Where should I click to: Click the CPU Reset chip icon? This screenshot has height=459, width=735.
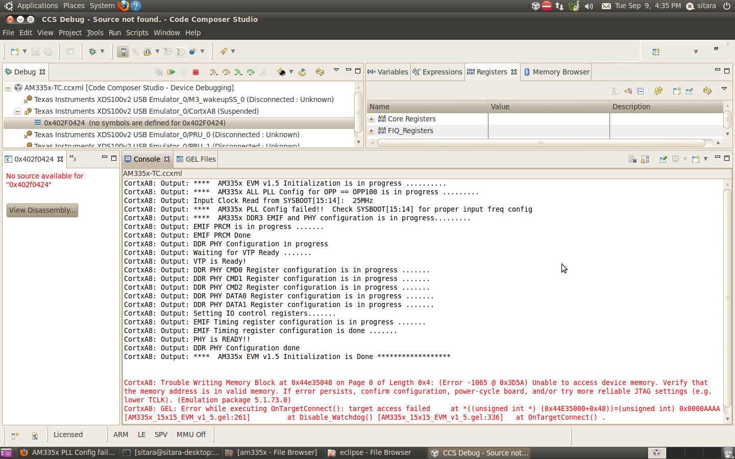pos(281,72)
